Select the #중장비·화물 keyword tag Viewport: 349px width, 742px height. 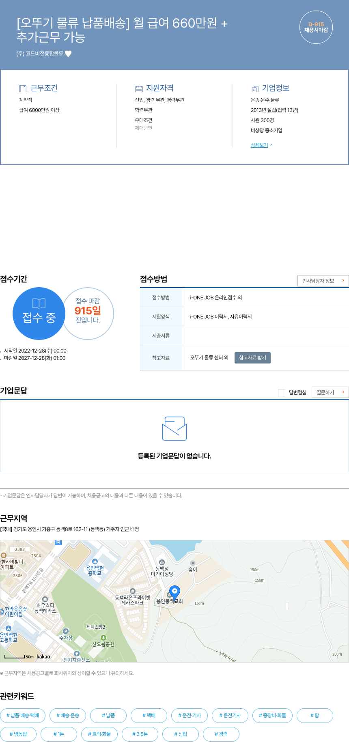pos(272,715)
